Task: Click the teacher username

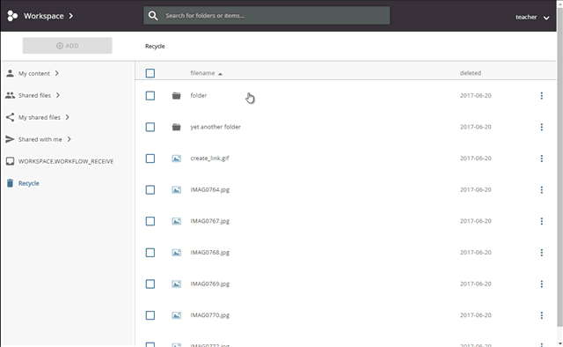Action: point(526,17)
